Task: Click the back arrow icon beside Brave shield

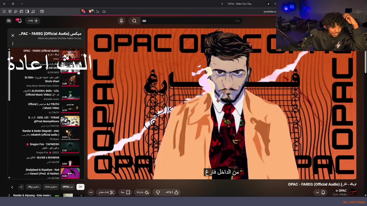Action: (97, 11)
